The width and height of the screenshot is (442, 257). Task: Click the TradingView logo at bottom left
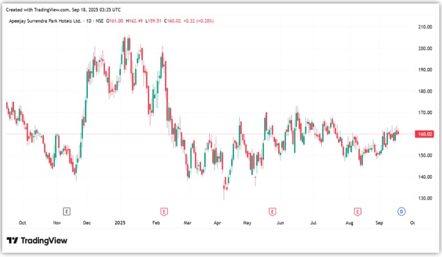[x=37, y=240]
